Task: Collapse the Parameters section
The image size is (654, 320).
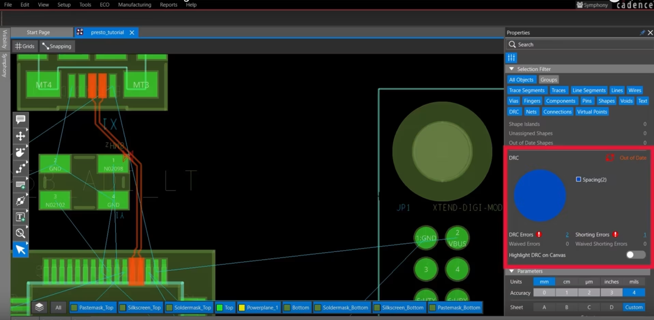Action: pyautogui.click(x=512, y=271)
